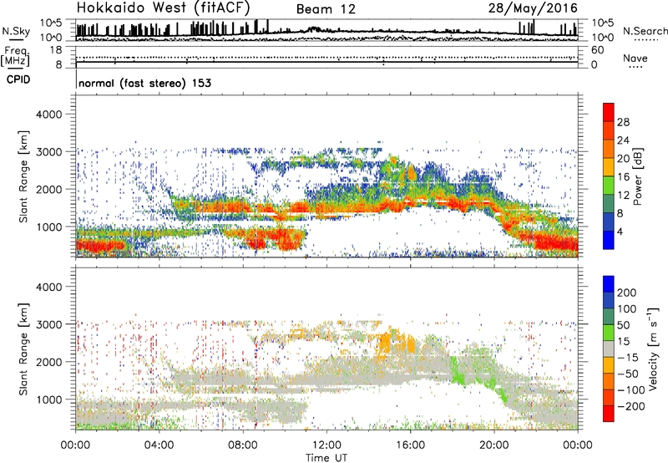
Task: Click the title text "Hokkaido West (fitACF)"
Action: pos(163,8)
